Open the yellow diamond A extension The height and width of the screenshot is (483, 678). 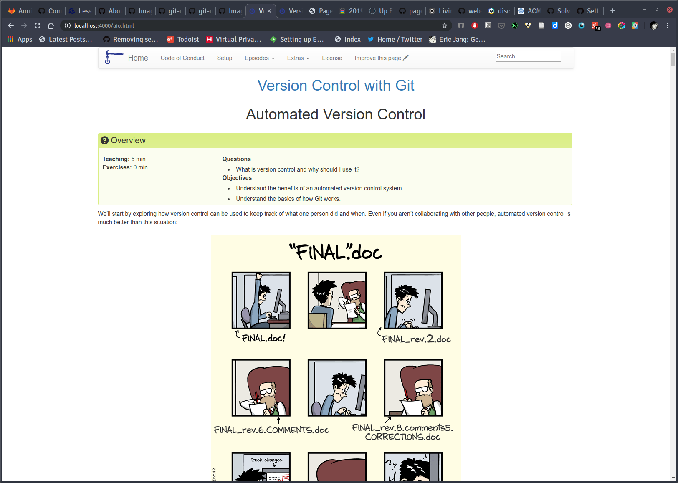pyautogui.click(x=528, y=25)
